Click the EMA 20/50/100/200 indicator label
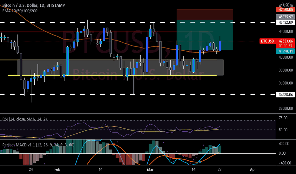 20,11
